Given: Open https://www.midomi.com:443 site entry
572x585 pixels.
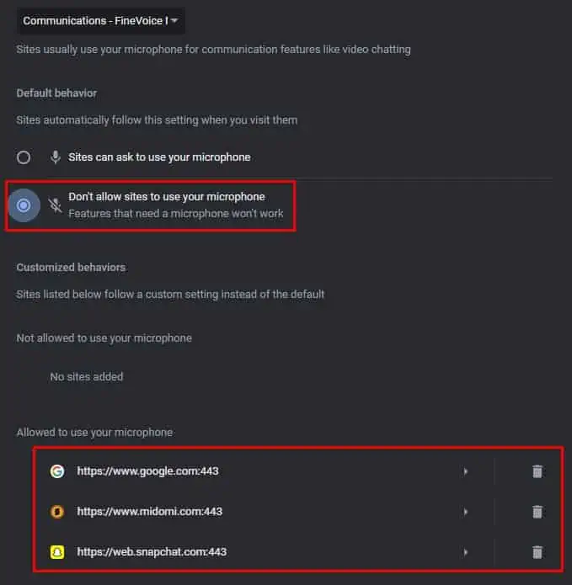Looking at the screenshot, I should tap(149, 512).
